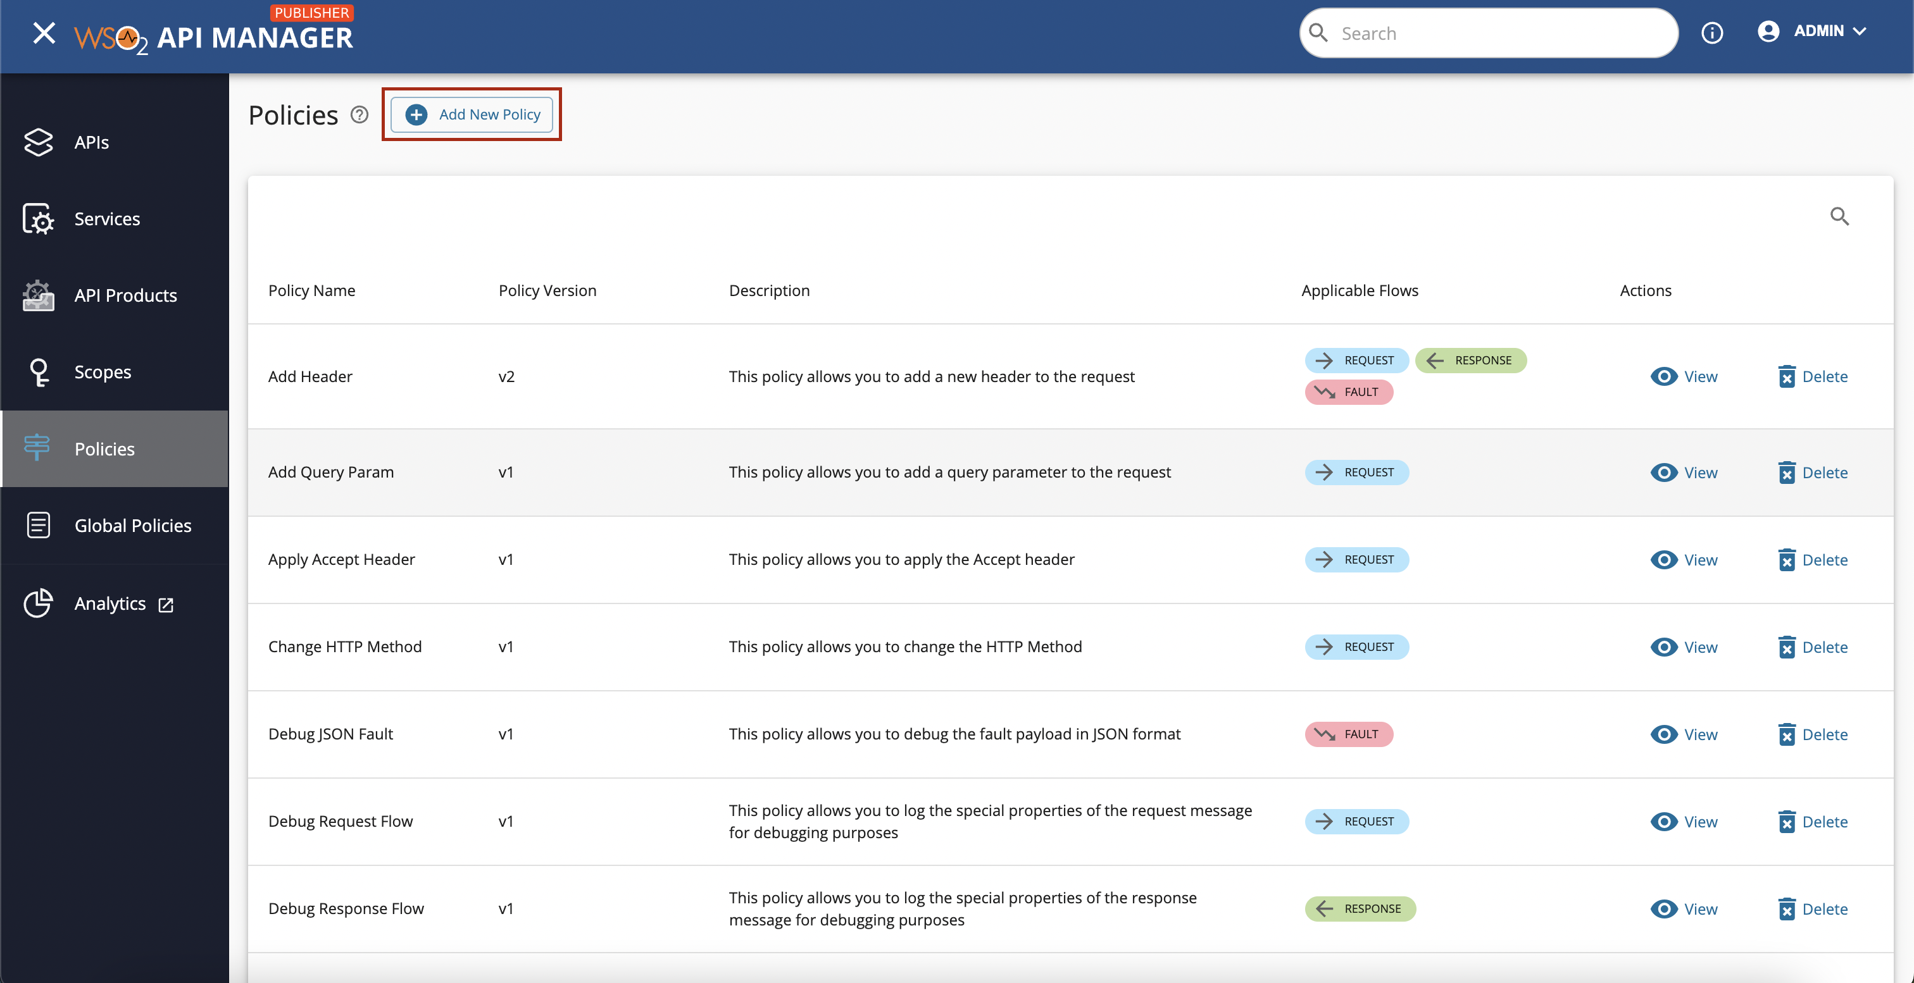The height and width of the screenshot is (983, 1914).
Task: Open Services in the sidebar
Action: [x=115, y=218]
